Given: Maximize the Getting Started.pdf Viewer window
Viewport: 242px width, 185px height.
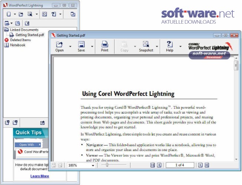Looking at the screenshot, I should pyautogui.click(x=225, y=35).
